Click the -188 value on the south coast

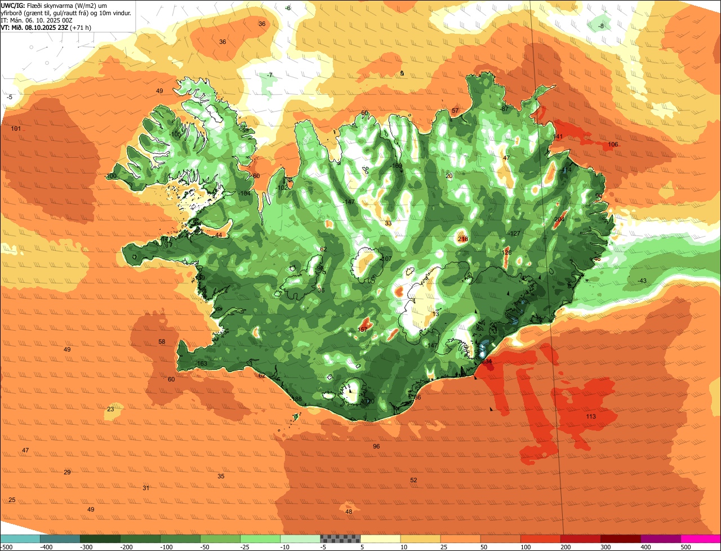coord(296,399)
